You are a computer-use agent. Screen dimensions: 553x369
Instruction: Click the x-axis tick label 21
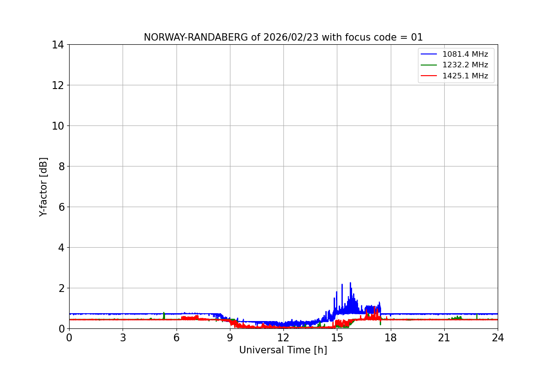point(444,338)
